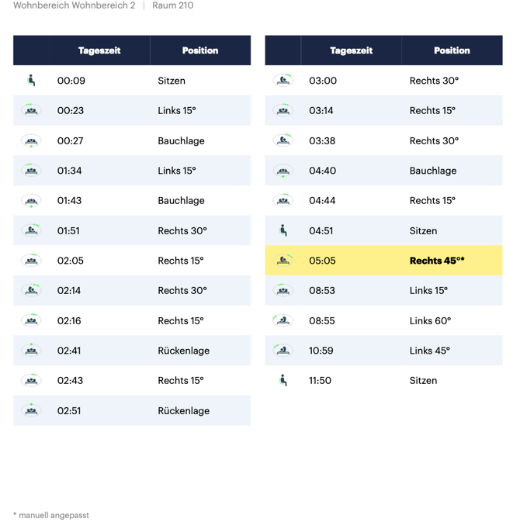Click the Links 45° icon at 10:59
The height and width of the screenshot is (529, 520).
pos(283,350)
